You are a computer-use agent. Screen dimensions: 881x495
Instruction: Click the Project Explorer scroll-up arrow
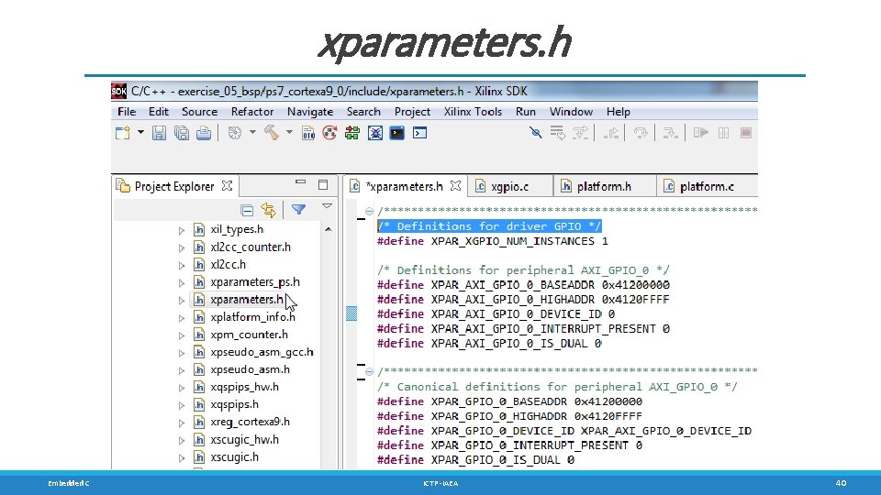pos(329,229)
